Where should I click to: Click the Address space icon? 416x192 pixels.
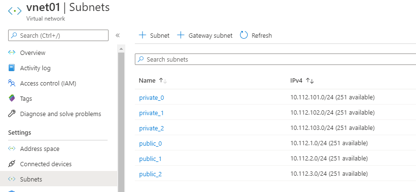pos(12,149)
